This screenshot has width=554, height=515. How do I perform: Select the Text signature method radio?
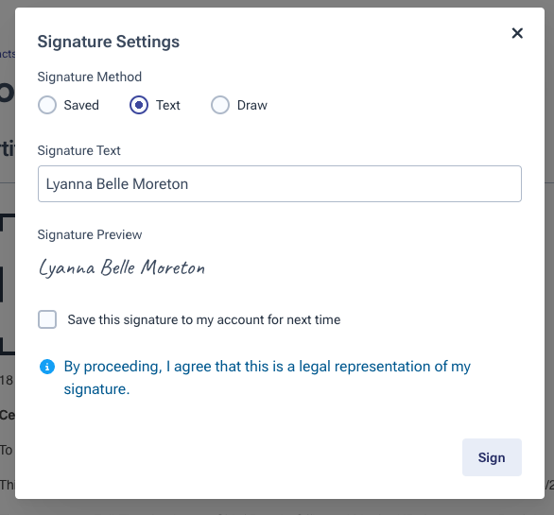(139, 105)
